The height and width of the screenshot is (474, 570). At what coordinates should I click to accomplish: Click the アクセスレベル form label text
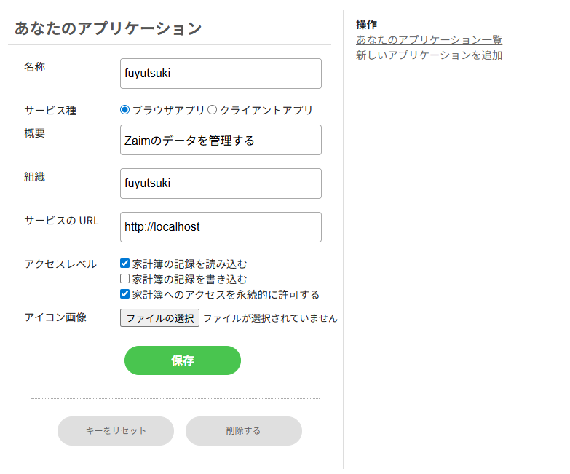(60, 264)
